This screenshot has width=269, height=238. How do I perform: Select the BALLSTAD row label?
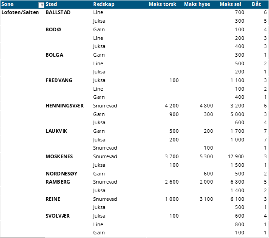tap(58, 12)
